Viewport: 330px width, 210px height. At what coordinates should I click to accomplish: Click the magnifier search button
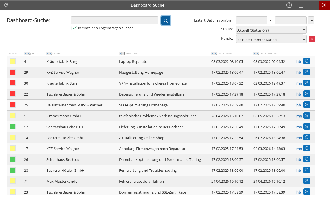pos(166,21)
